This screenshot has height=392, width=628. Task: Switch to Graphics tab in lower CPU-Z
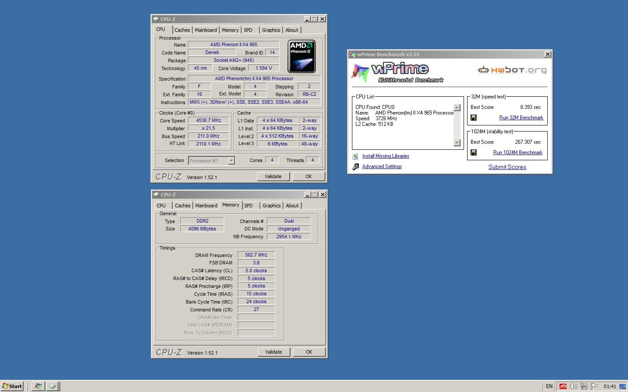point(271,206)
